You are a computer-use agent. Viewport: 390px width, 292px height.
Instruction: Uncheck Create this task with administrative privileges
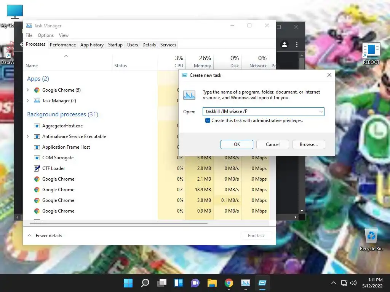tap(208, 121)
